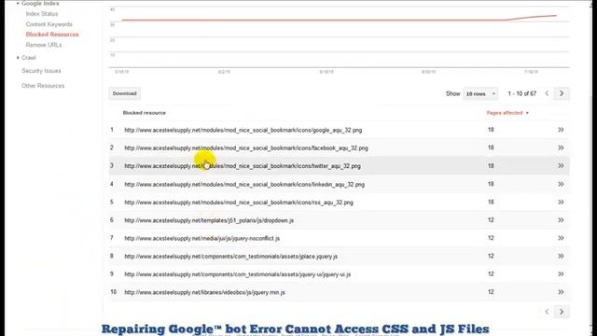Open details arrow for jquery-noconflict.js row
This screenshot has width=597, height=336.
561,238
